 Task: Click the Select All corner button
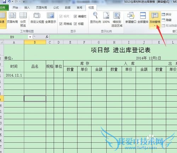tap(2, 42)
